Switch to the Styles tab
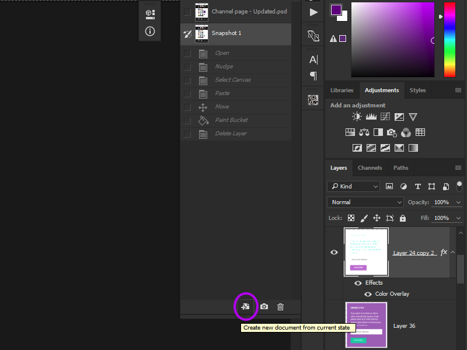 tap(417, 90)
